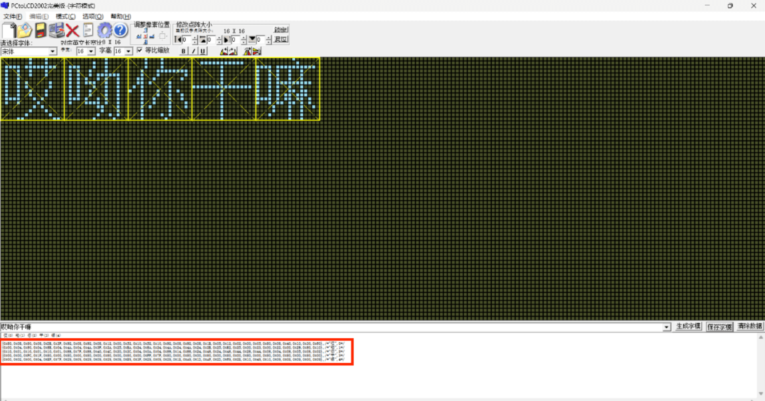Screen dimensions: 765x401
Task: Click the 生成字模 button
Action: [x=688, y=326]
